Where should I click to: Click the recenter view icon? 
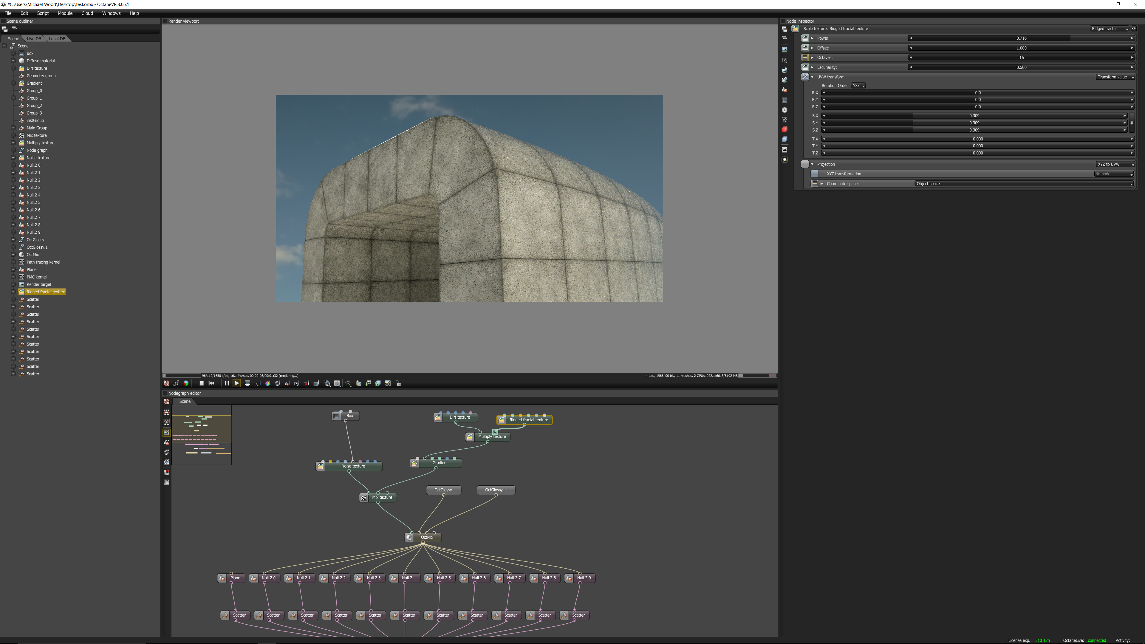tap(167, 383)
